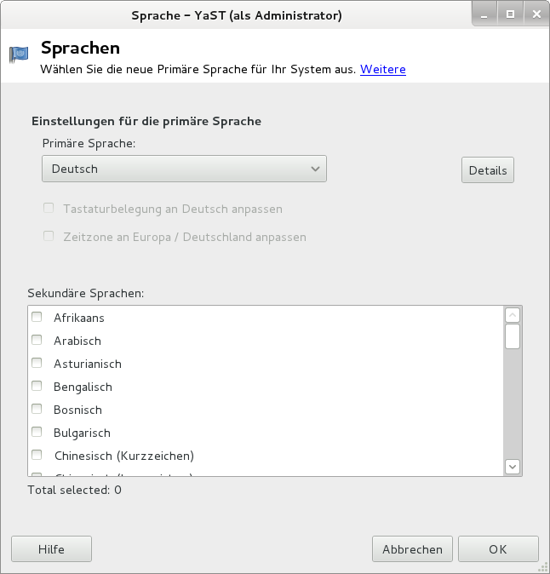Toggle Tastaturbelegung an Deutsch anpassen checkbox
This screenshot has width=550, height=574.
(x=49, y=209)
